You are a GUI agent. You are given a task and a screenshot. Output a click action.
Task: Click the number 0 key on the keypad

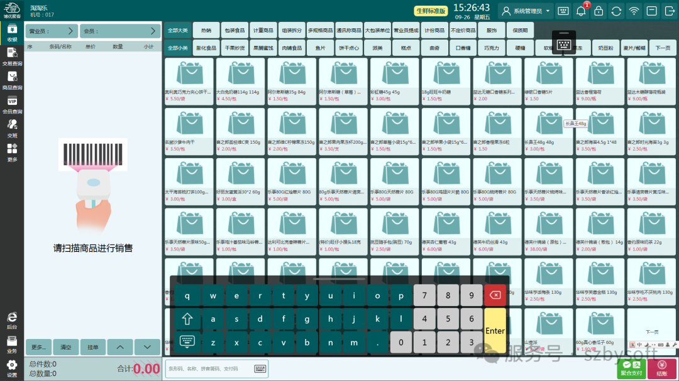(x=401, y=342)
